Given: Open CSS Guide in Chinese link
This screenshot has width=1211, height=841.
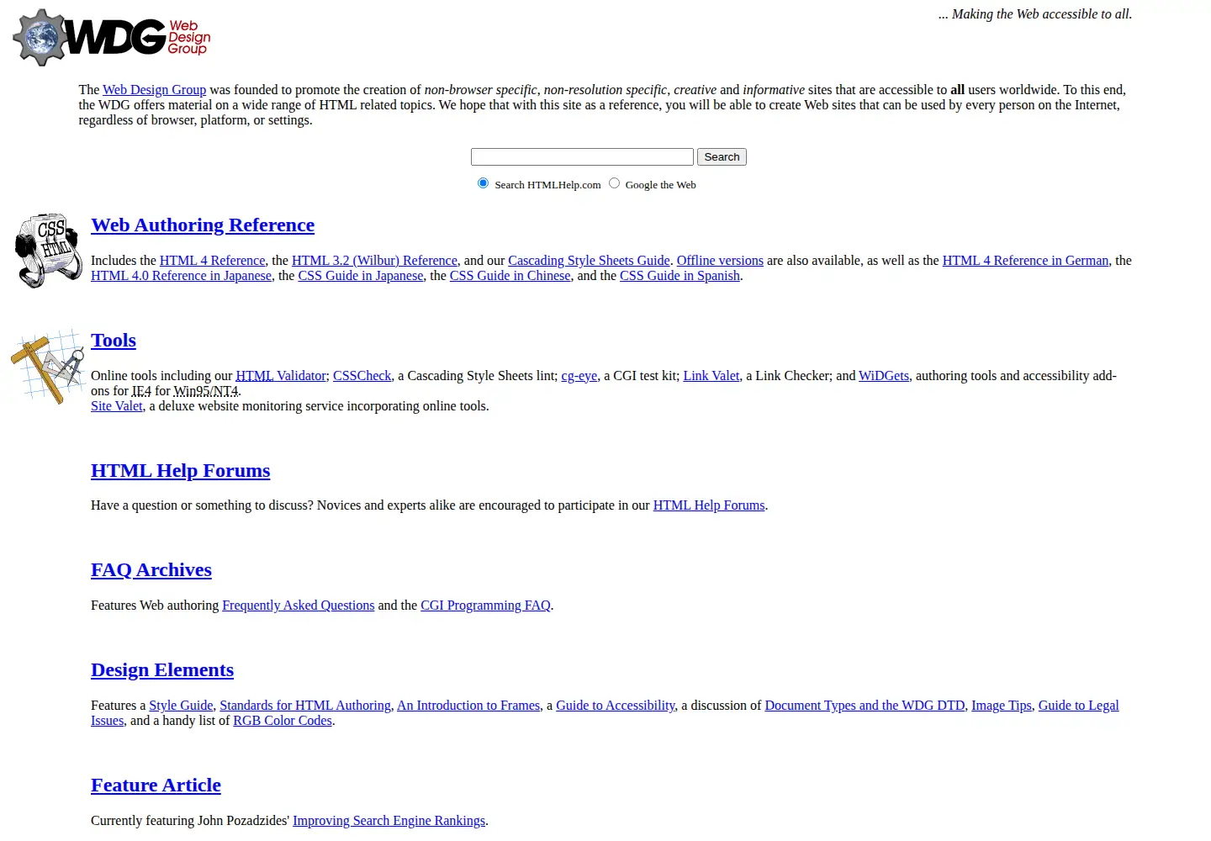Looking at the screenshot, I should coord(510,276).
